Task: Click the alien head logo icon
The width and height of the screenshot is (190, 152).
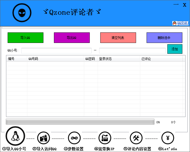Action: click(x=22, y=13)
